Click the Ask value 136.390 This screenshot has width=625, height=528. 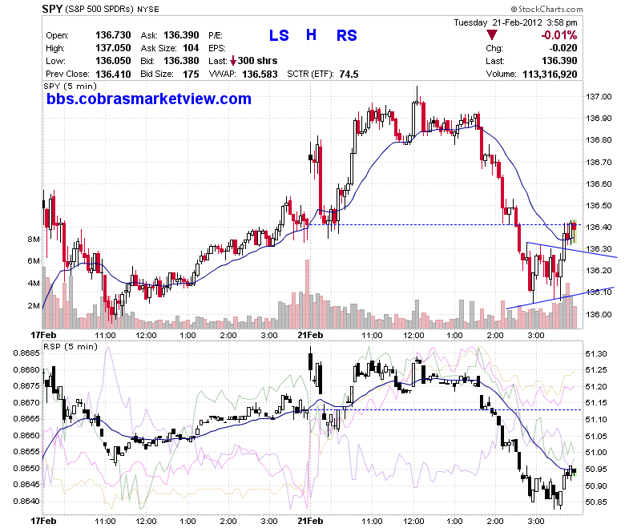click(x=181, y=35)
